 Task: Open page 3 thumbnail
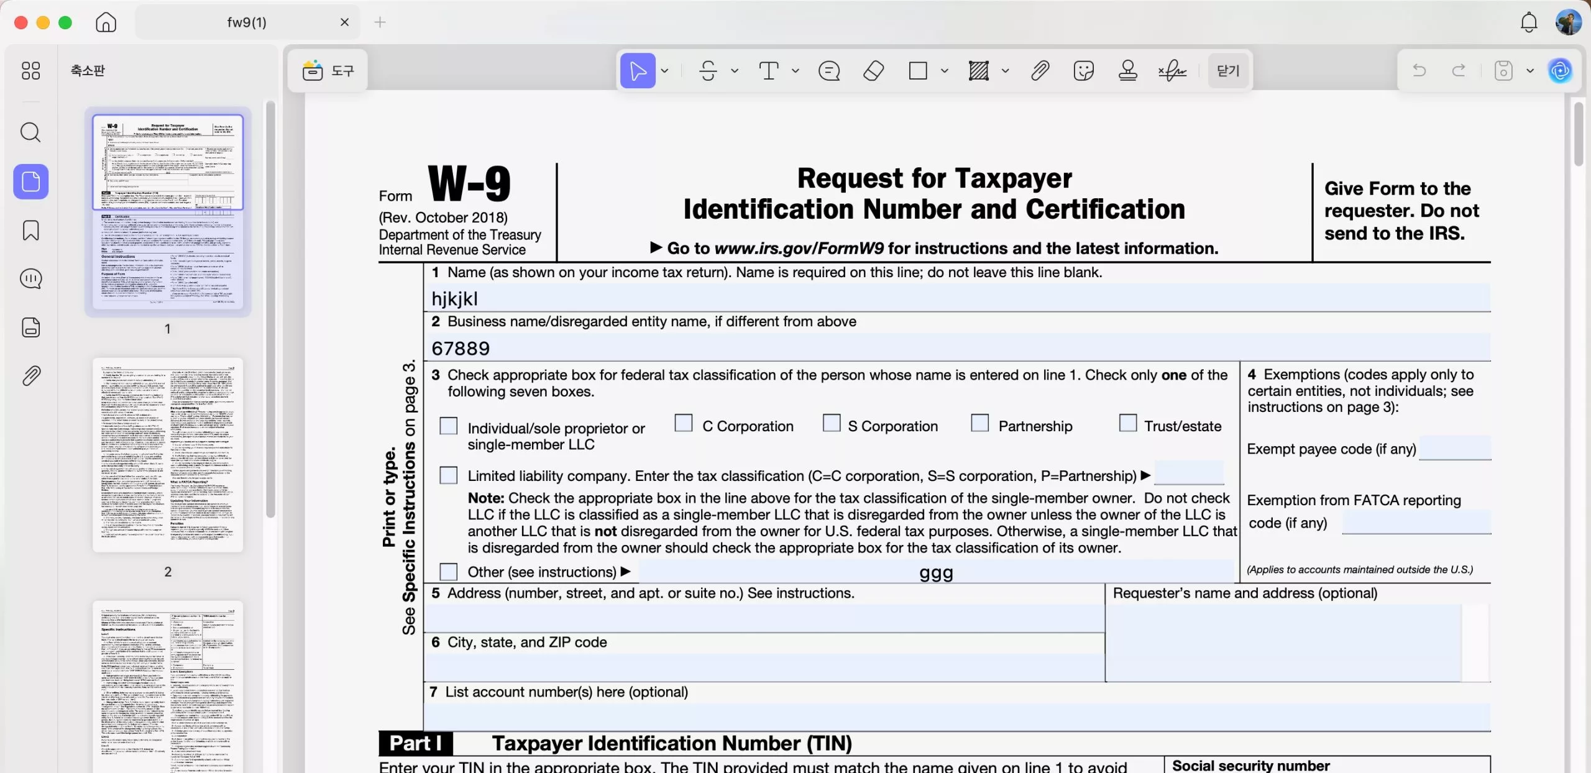click(168, 687)
